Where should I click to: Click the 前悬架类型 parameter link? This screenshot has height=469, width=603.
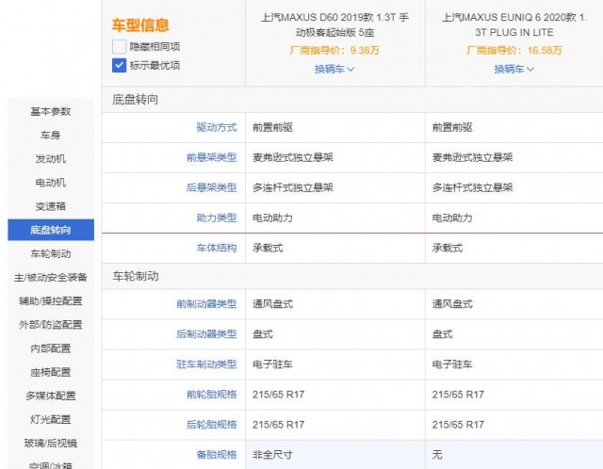click(211, 157)
